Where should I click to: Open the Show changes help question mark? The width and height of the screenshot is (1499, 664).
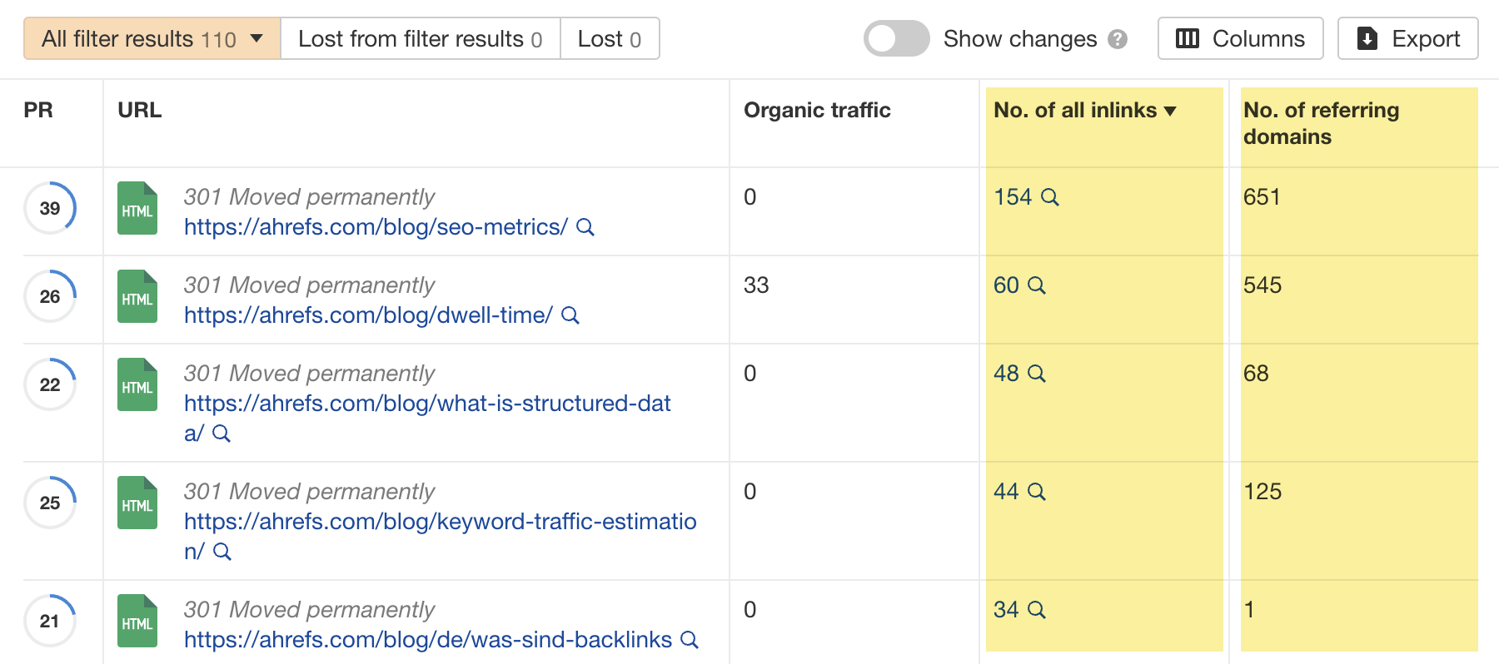pyautogui.click(x=1120, y=38)
